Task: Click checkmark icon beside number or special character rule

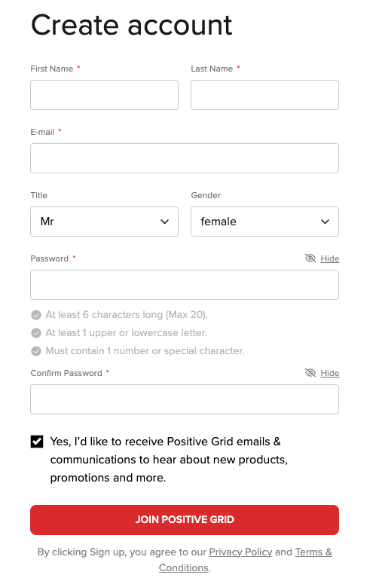Action: [x=36, y=351]
